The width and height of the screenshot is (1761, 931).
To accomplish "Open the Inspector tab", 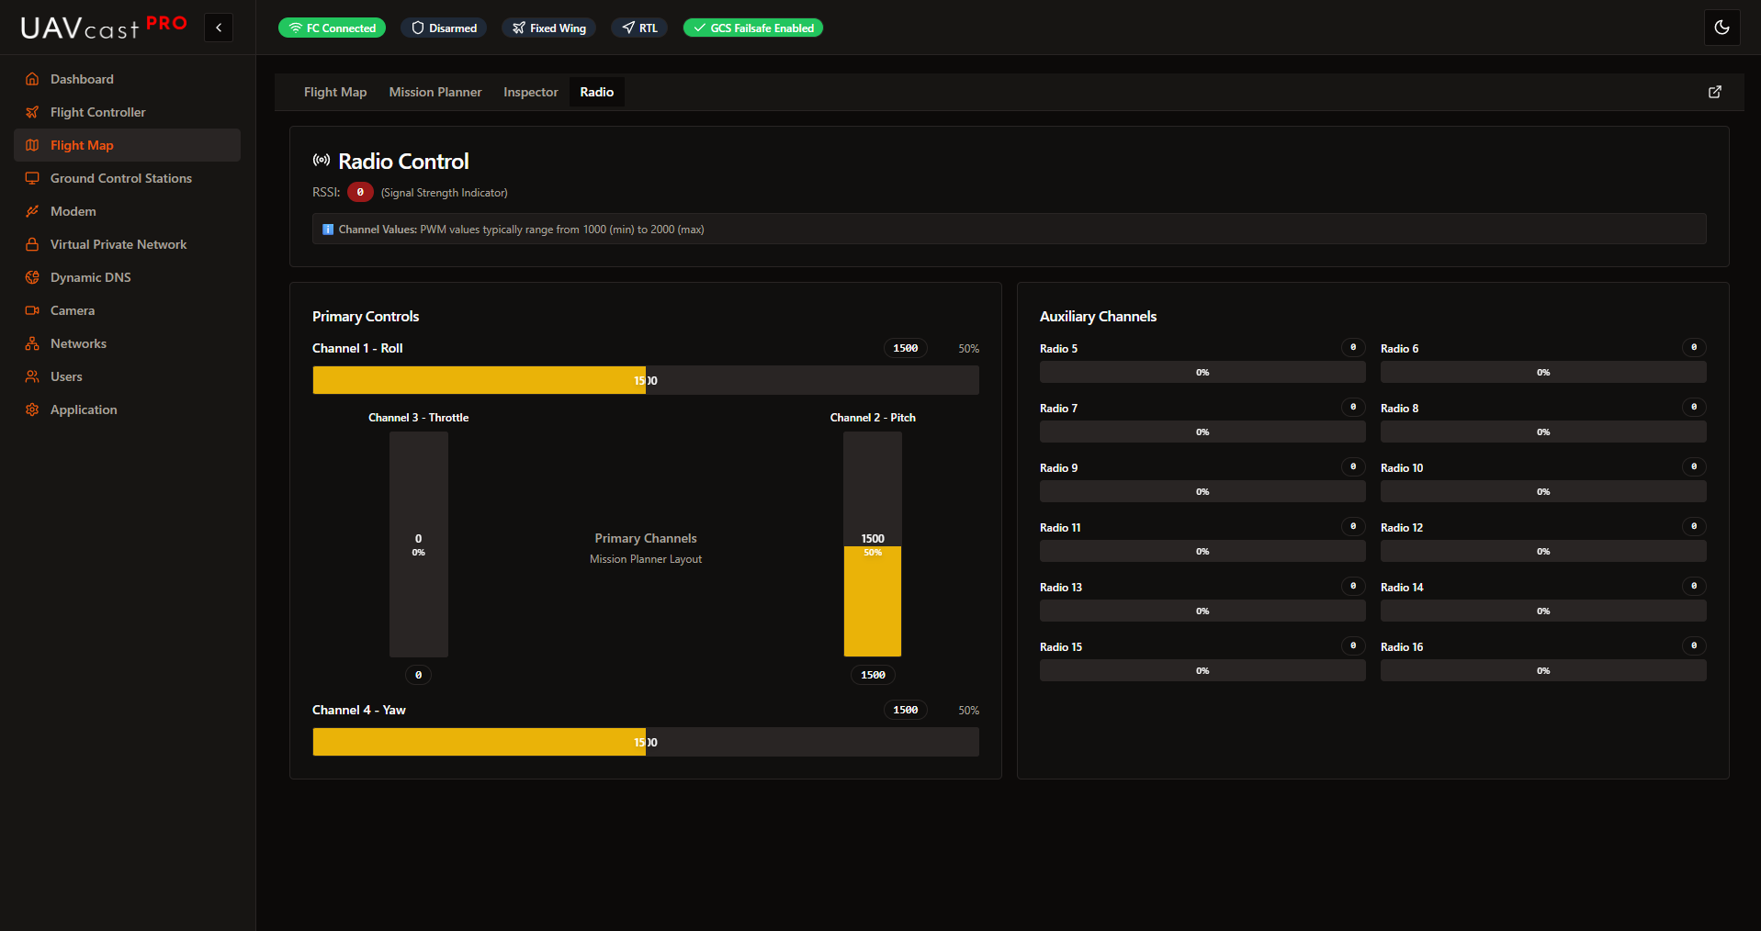I will [530, 92].
